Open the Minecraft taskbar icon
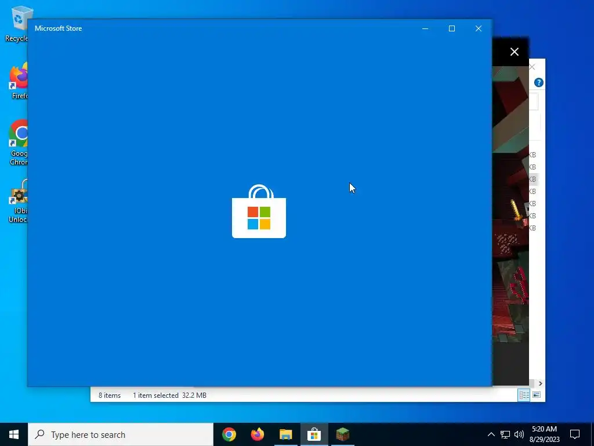The height and width of the screenshot is (446, 594). click(x=342, y=434)
